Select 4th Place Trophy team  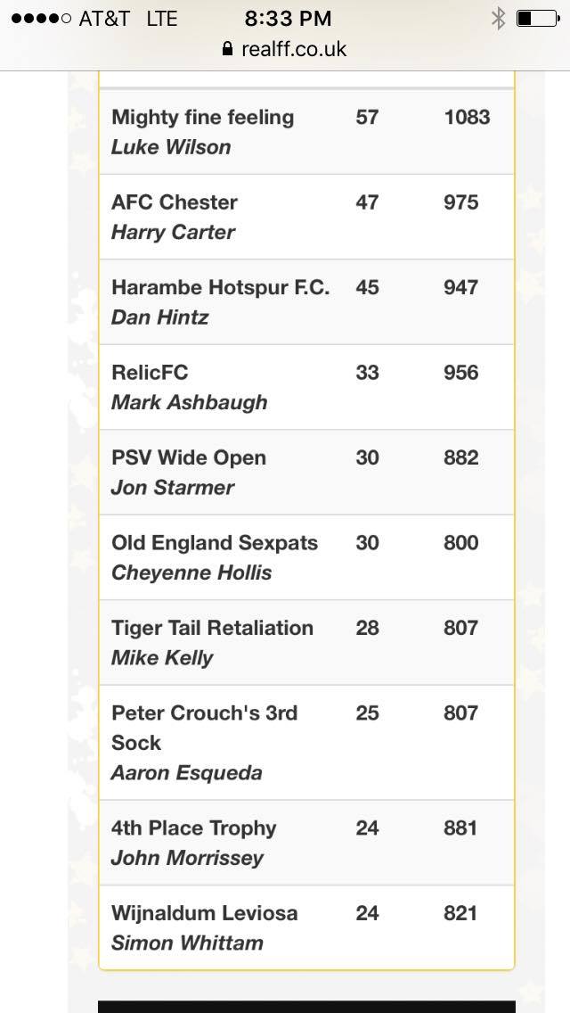pyautogui.click(x=306, y=843)
